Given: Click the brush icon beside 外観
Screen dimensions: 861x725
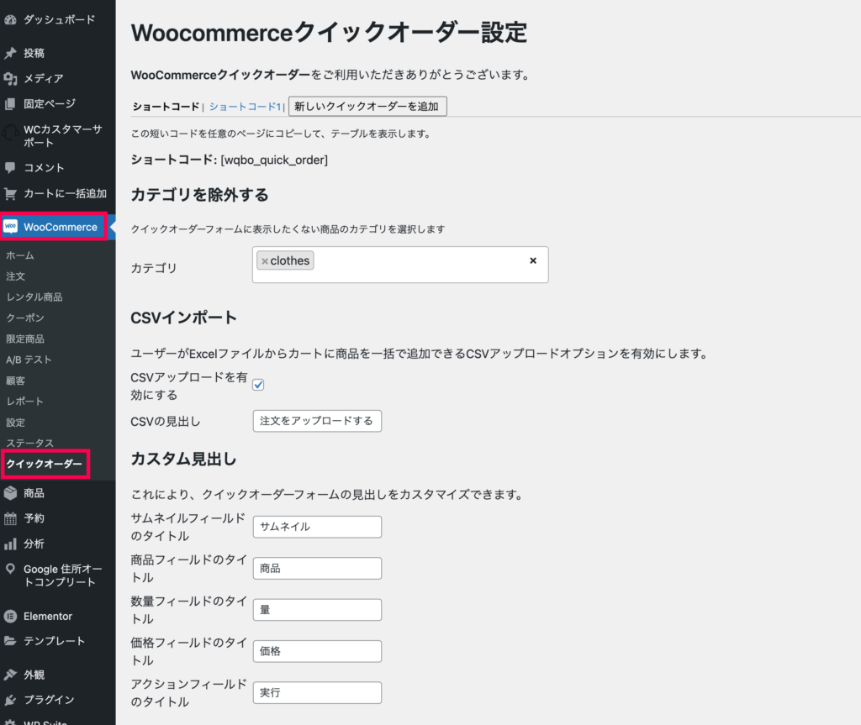Looking at the screenshot, I should (x=10, y=675).
